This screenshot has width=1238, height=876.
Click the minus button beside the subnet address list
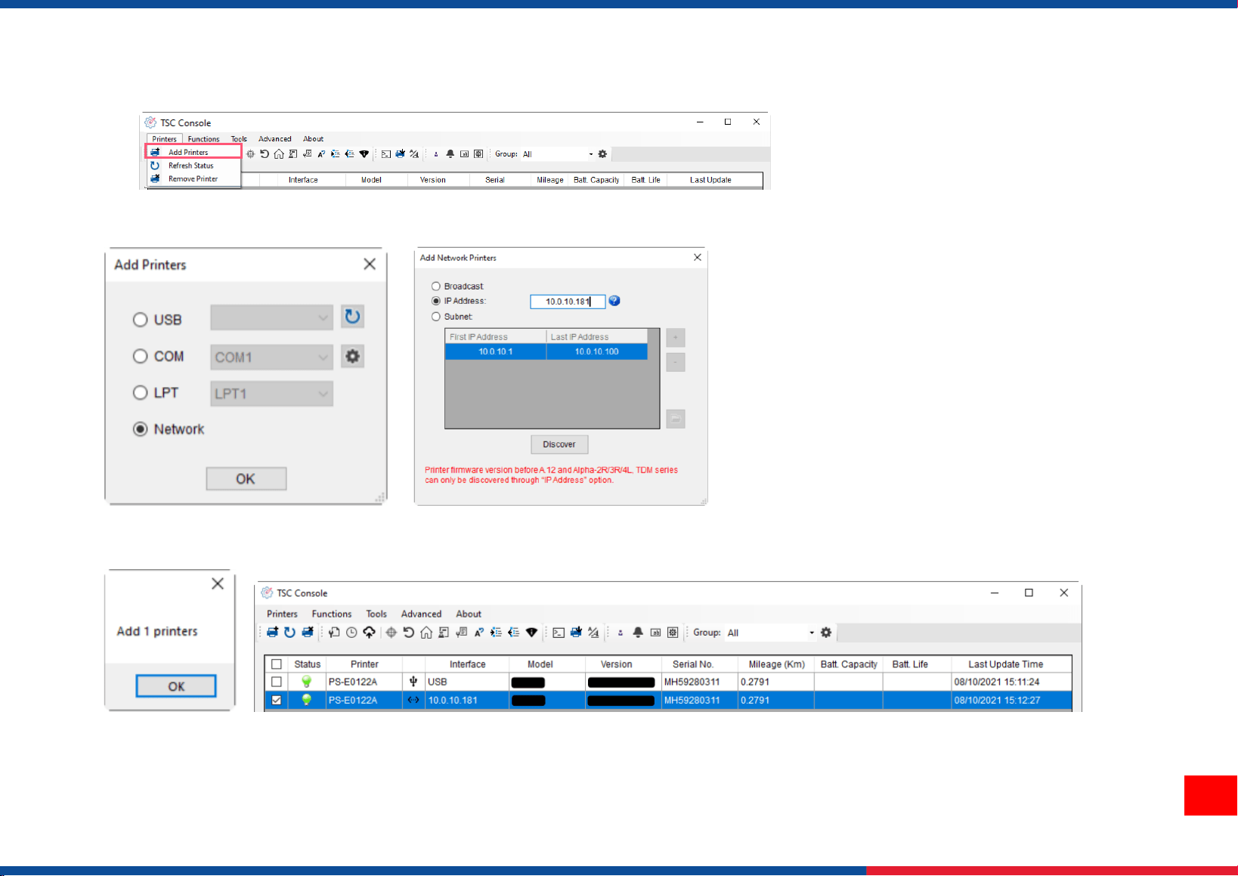point(676,362)
